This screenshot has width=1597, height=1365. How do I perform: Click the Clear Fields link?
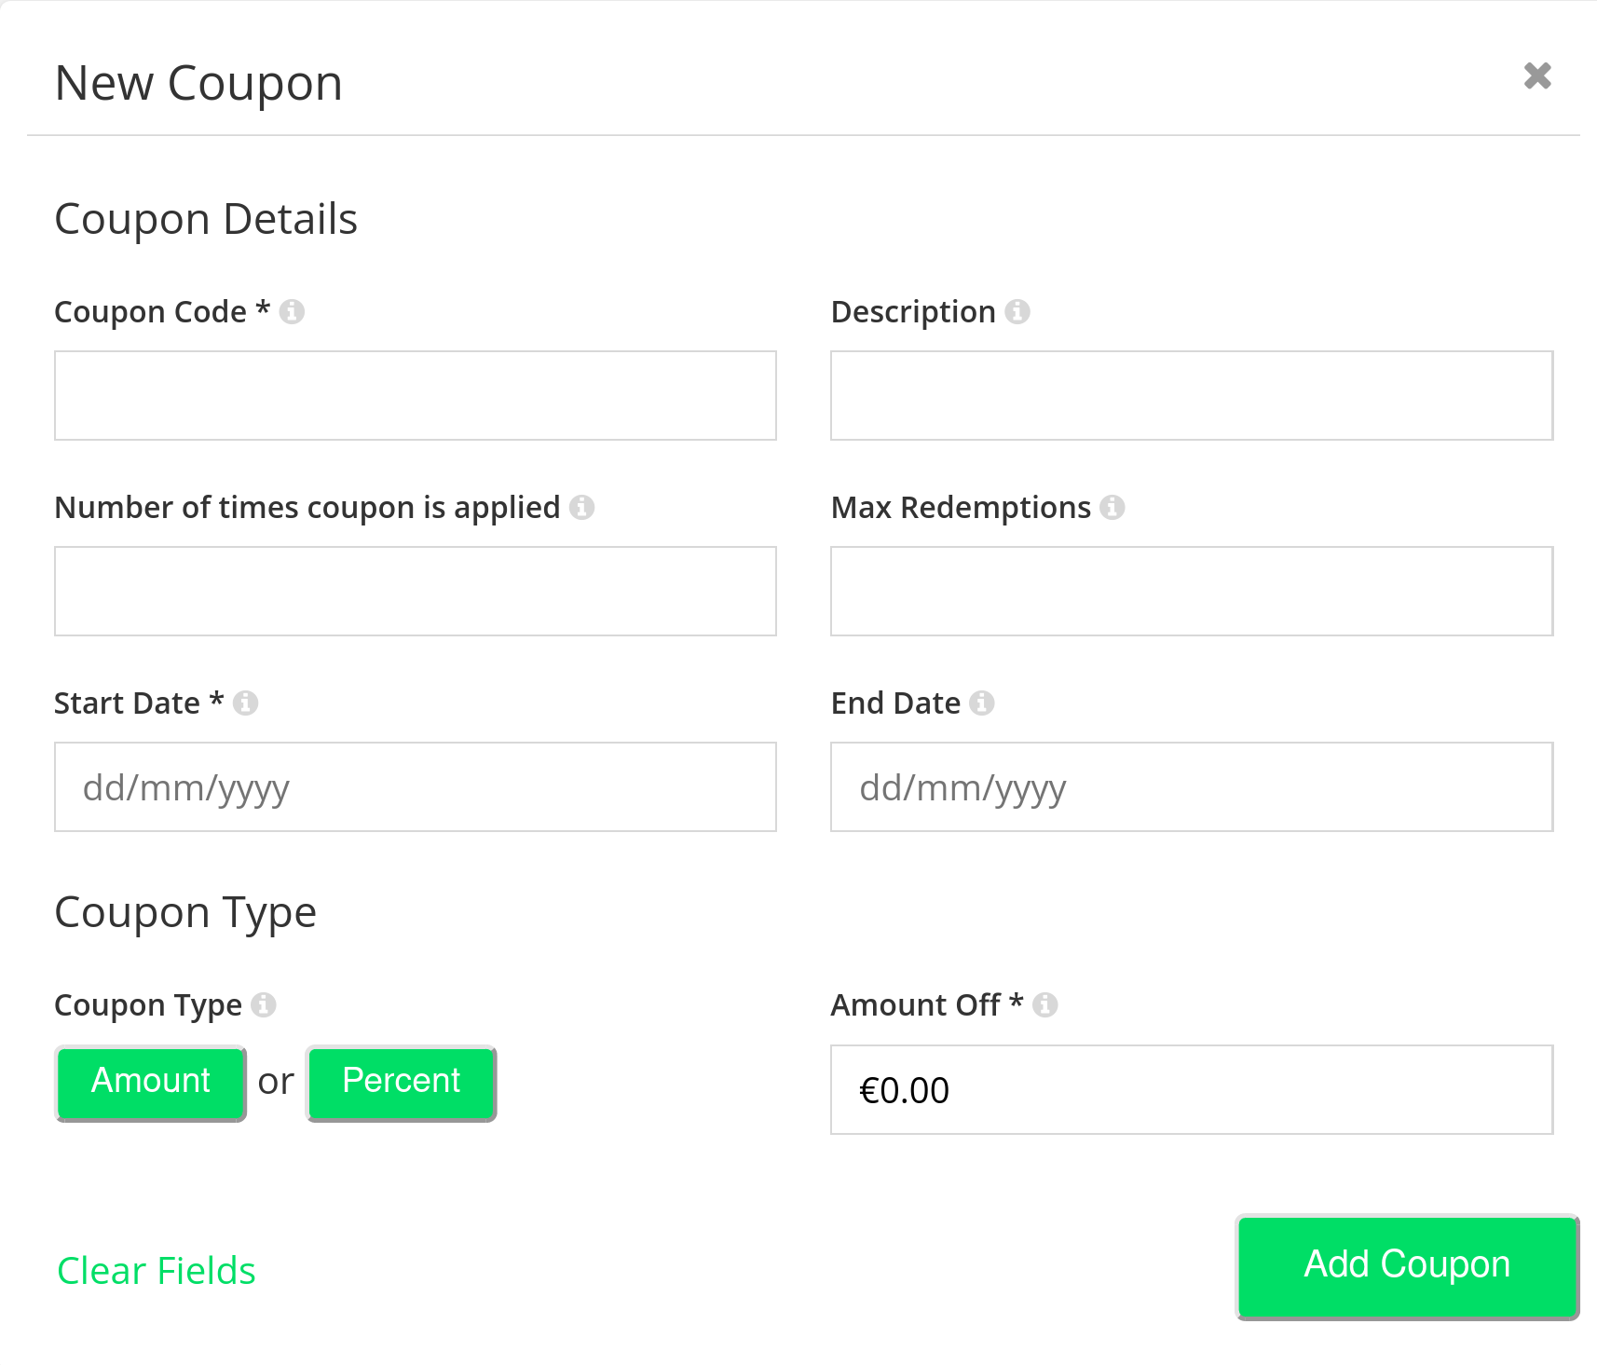[x=156, y=1271]
